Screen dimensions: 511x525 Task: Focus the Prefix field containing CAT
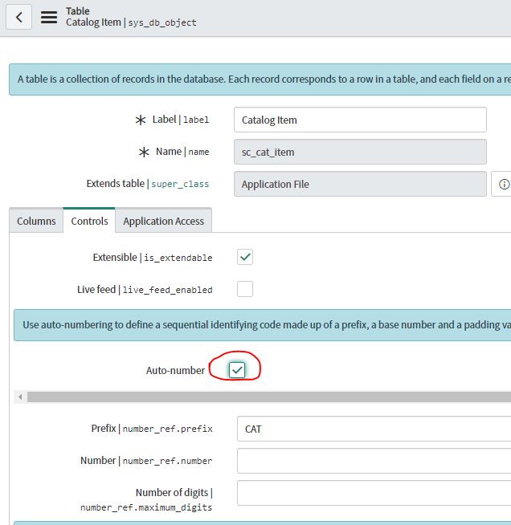tap(374, 429)
